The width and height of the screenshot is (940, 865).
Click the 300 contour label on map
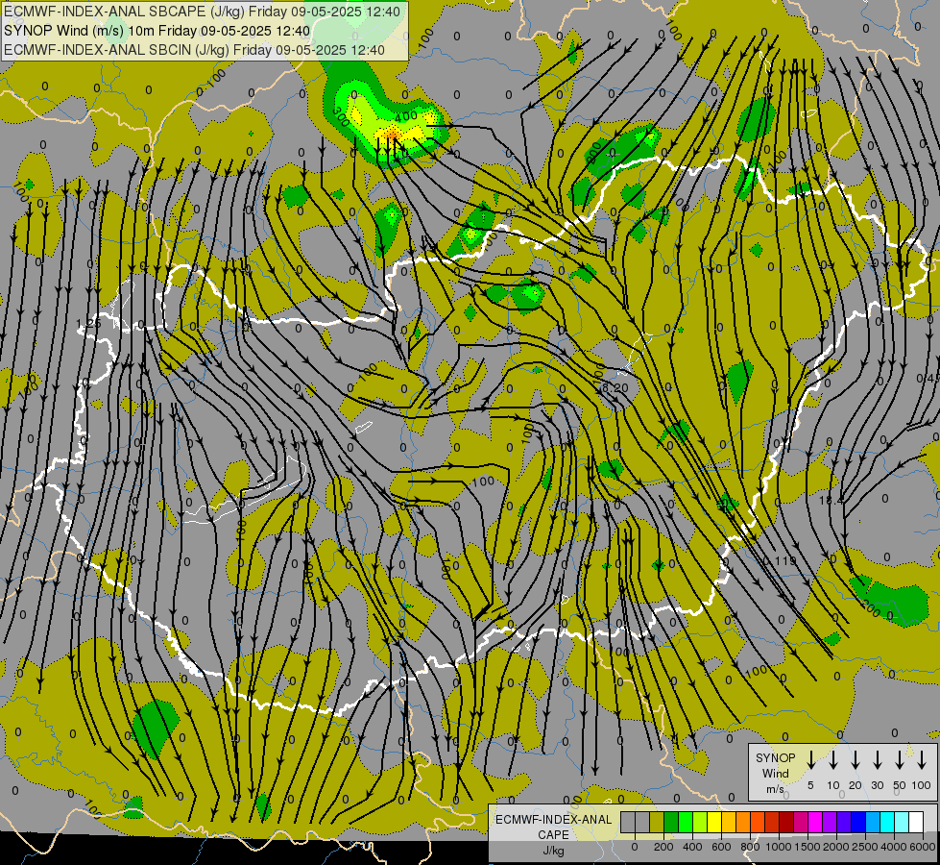pyautogui.click(x=341, y=116)
